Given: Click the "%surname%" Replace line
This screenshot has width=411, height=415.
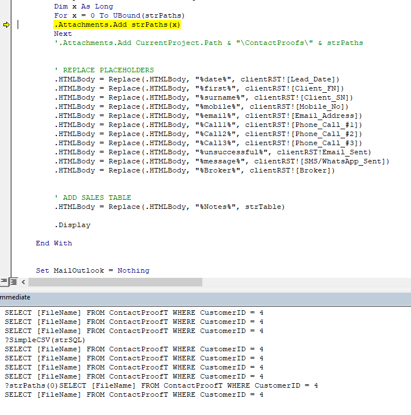Looking at the screenshot, I should [x=204, y=98].
